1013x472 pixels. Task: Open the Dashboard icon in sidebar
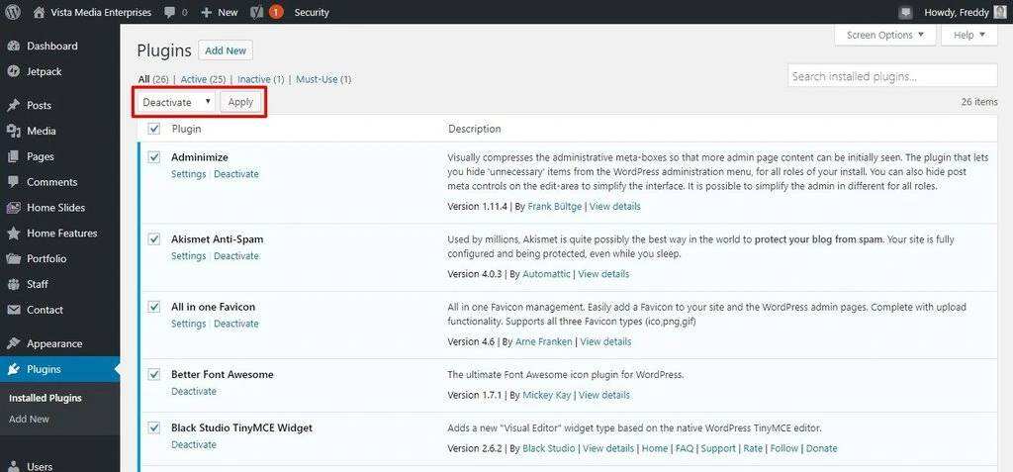pyautogui.click(x=13, y=46)
